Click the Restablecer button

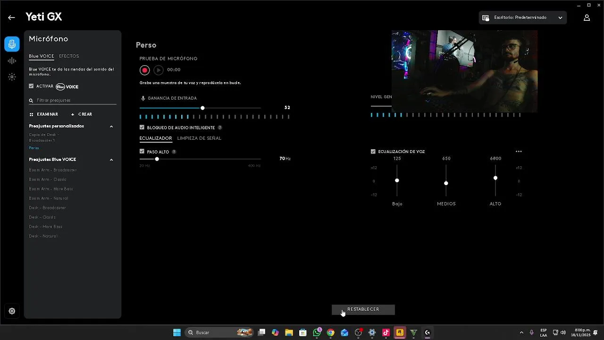[363, 310]
